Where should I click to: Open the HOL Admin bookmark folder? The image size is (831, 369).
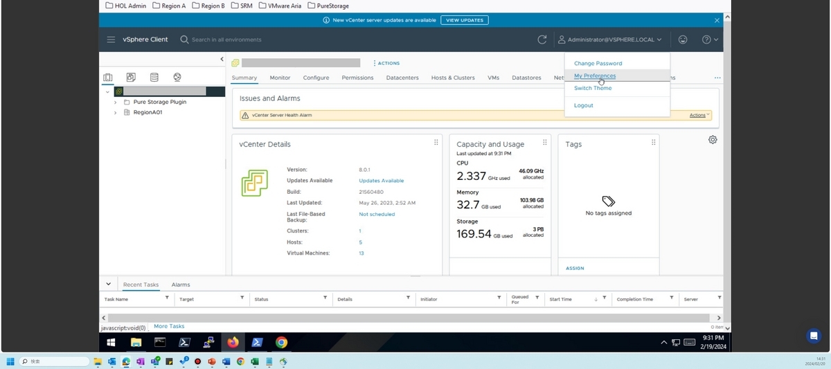pyautogui.click(x=126, y=6)
